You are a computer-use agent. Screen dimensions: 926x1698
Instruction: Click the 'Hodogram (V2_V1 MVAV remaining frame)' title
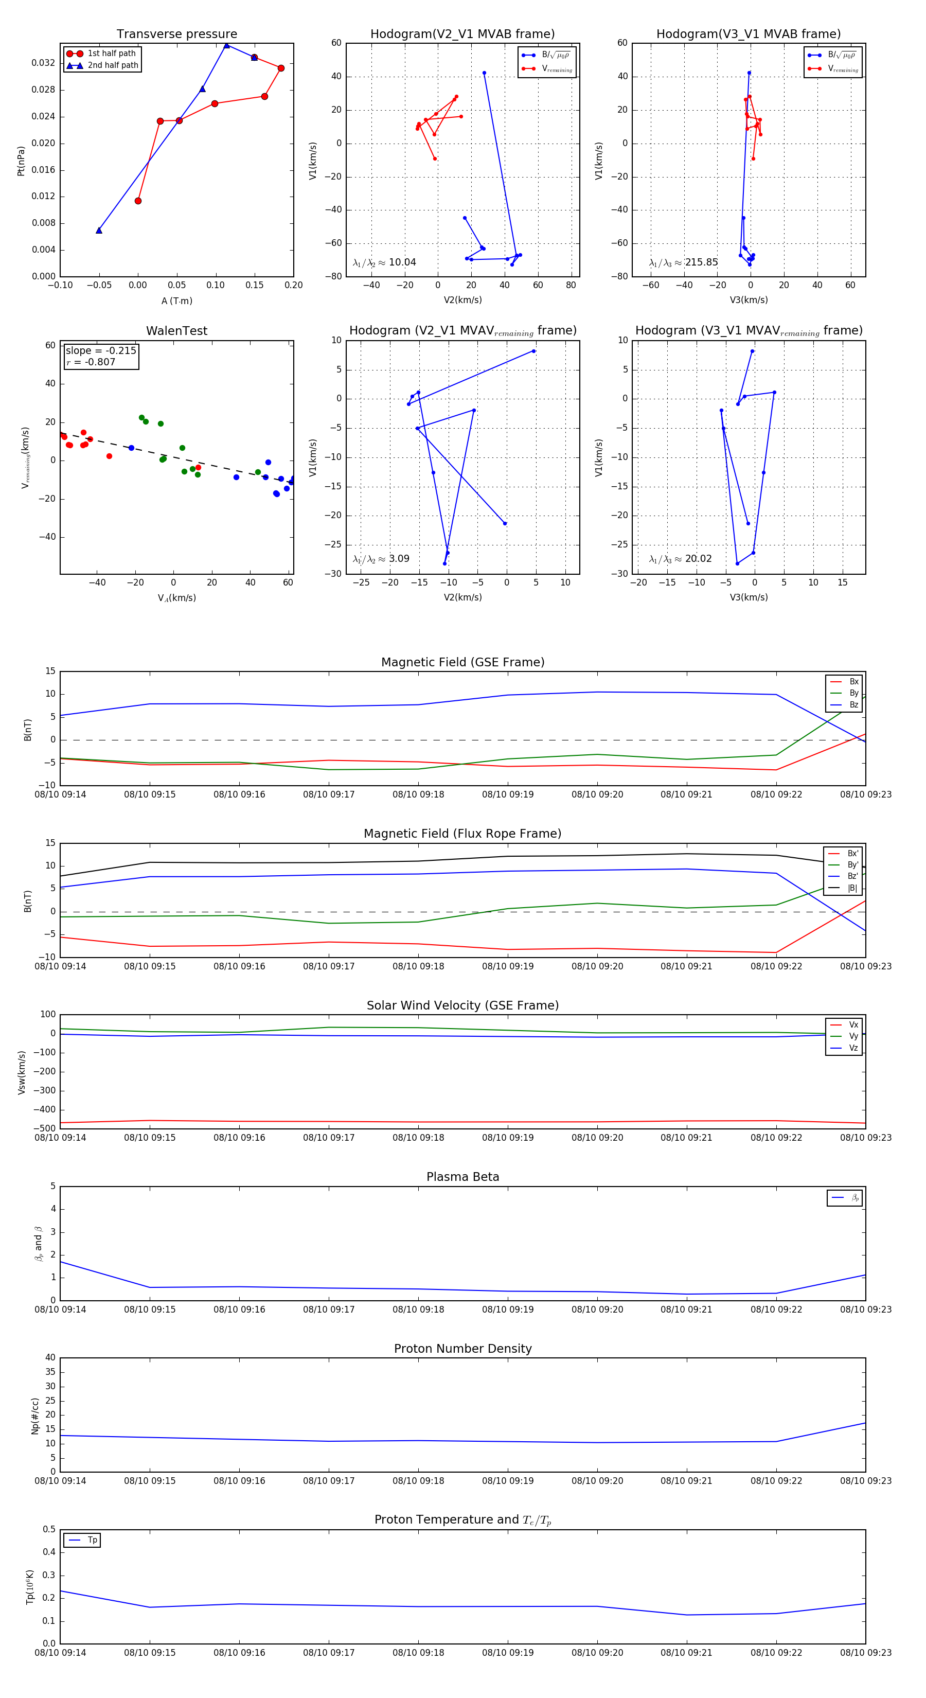(x=462, y=331)
